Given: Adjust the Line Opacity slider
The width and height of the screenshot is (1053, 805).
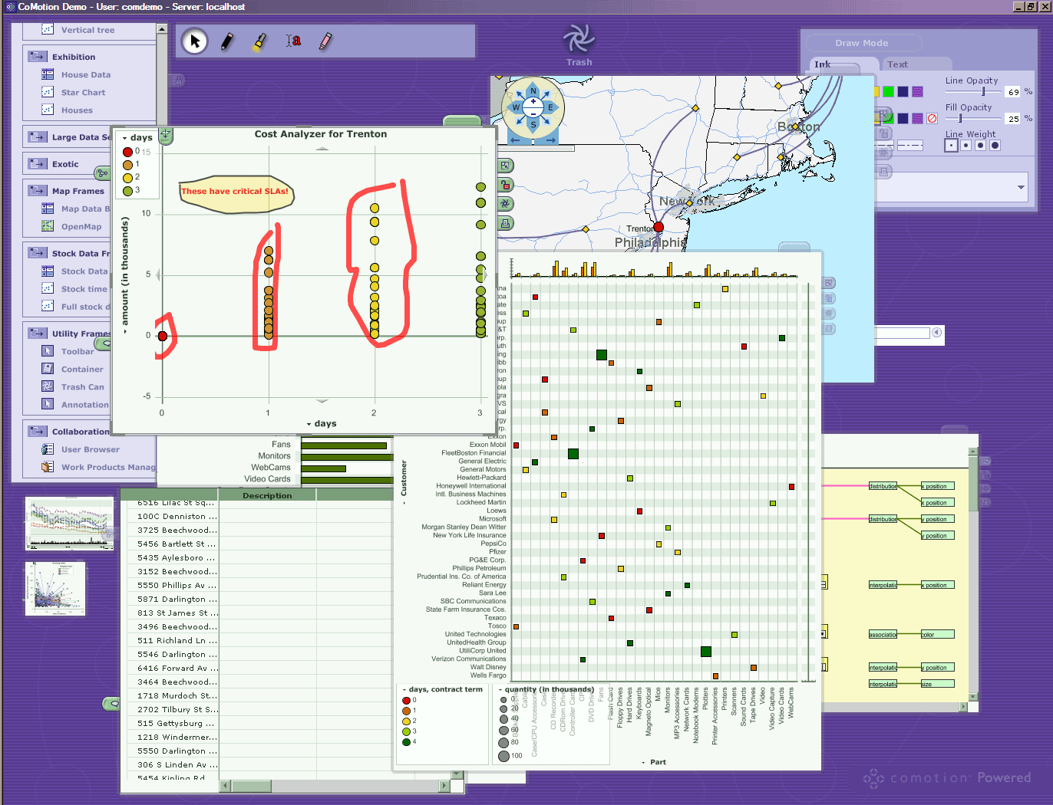Looking at the screenshot, I should [983, 92].
